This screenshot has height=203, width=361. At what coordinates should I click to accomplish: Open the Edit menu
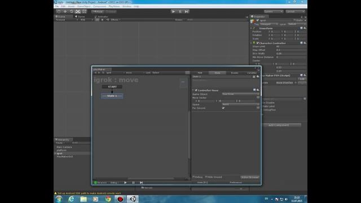[x=63, y=6]
